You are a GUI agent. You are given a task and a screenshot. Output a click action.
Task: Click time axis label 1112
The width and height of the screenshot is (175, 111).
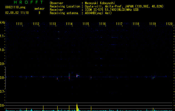(36, 24)
